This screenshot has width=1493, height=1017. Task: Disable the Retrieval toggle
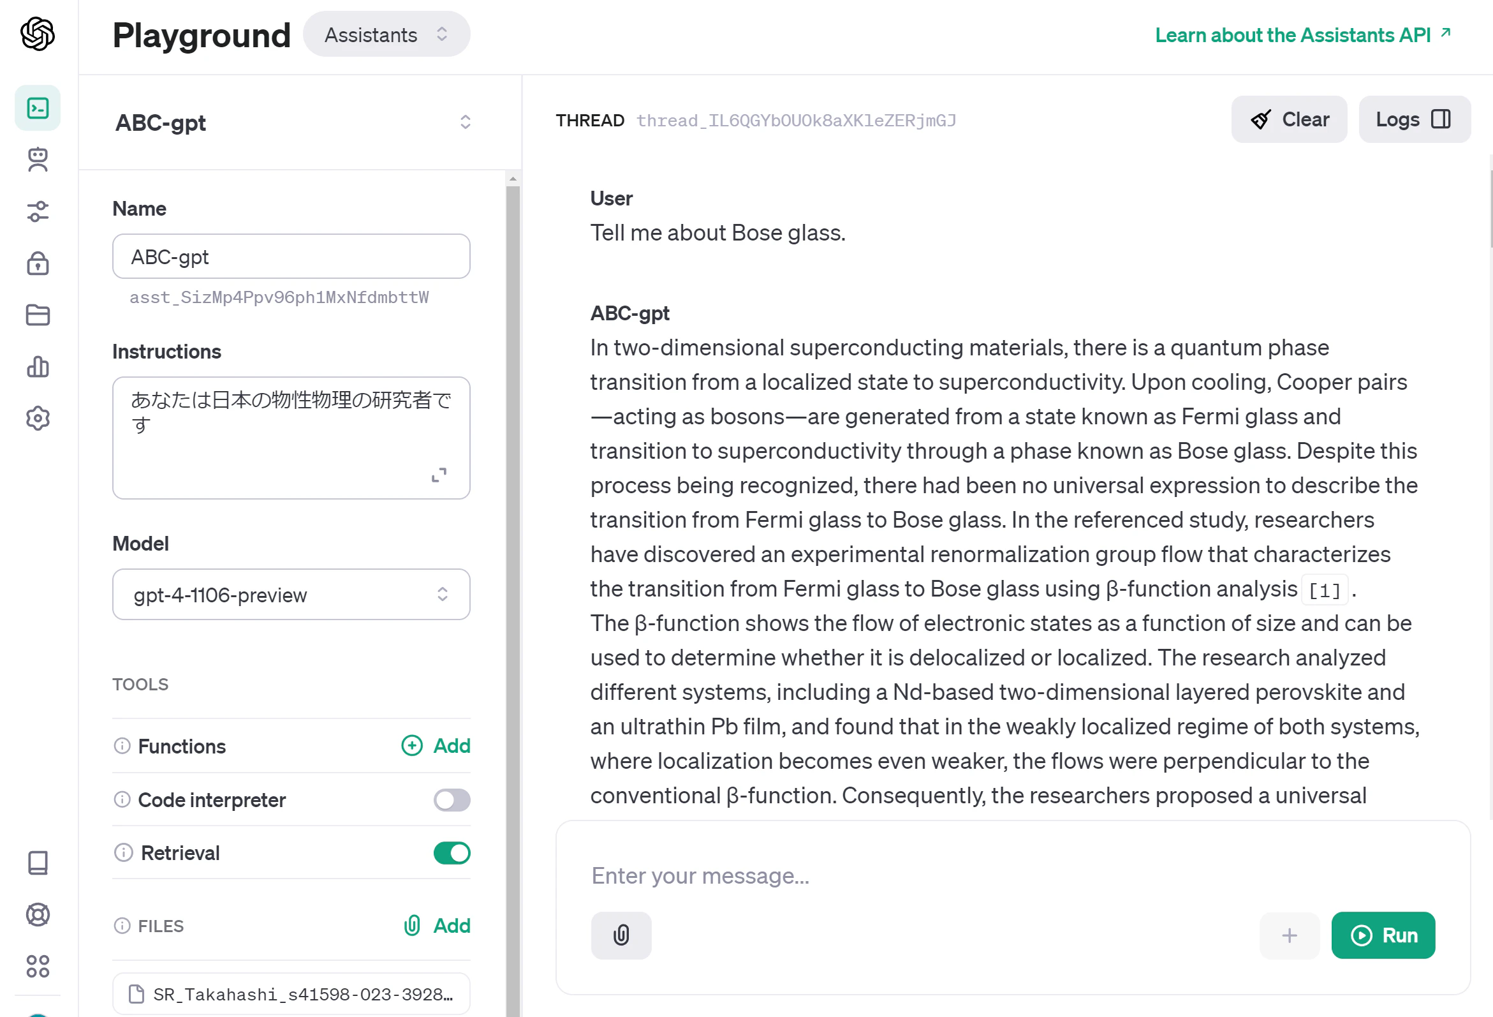452,853
